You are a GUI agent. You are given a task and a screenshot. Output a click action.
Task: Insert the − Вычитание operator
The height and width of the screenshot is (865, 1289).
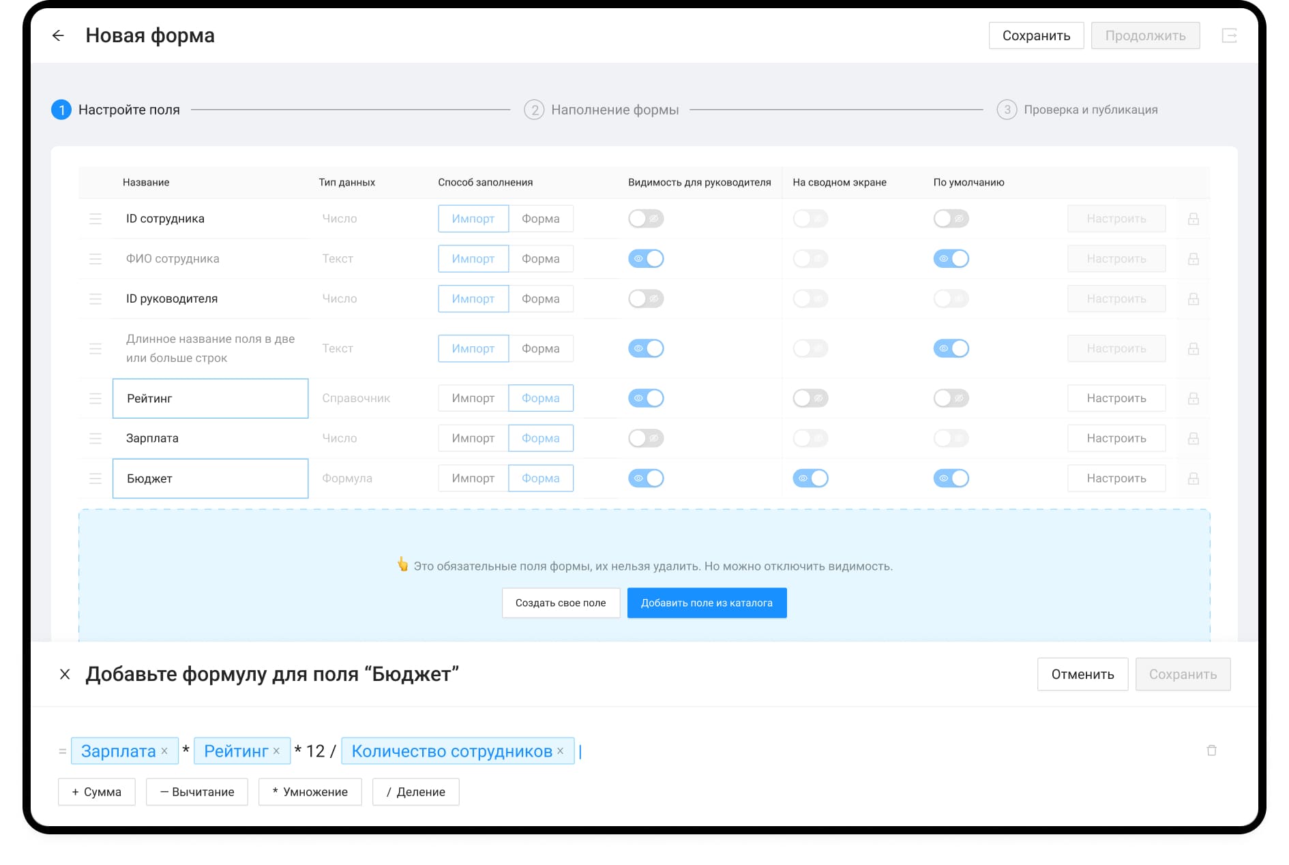point(197,792)
